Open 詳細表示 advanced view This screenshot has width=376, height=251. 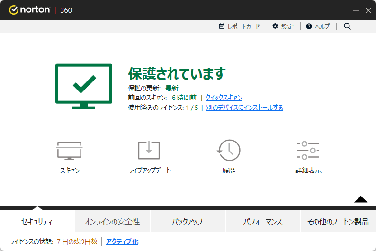pyautogui.click(x=308, y=157)
